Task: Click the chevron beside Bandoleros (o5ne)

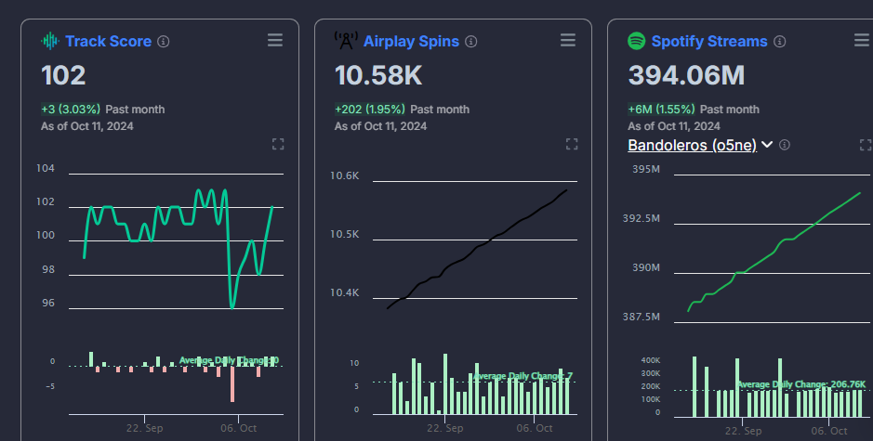Action: (767, 145)
